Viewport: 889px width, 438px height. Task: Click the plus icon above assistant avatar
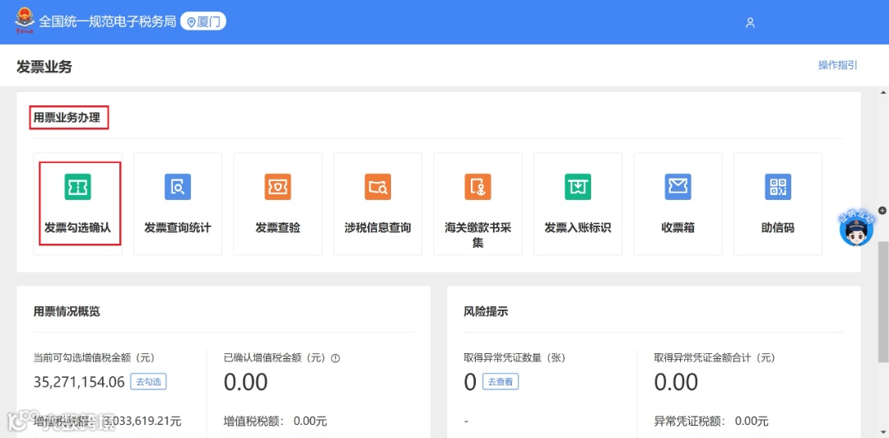(882, 211)
